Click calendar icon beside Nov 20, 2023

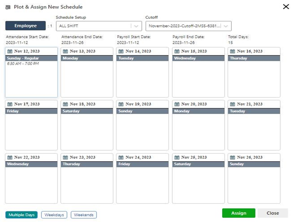[x=177, y=104]
